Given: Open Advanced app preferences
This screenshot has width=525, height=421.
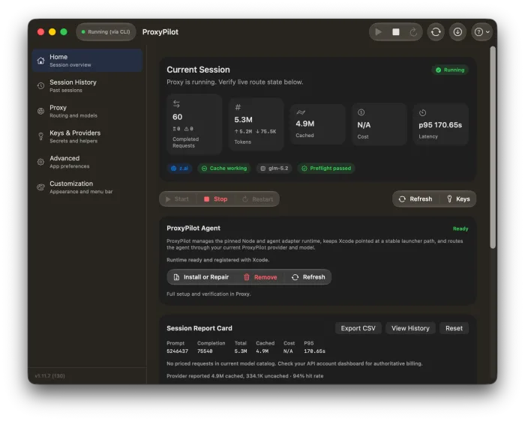Looking at the screenshot, I should click(x=88, y=162).
